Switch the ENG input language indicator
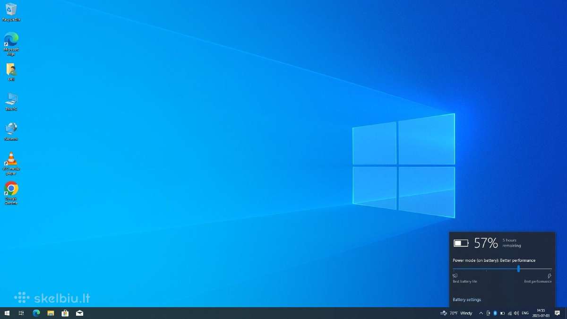 (x=525, y=313)
